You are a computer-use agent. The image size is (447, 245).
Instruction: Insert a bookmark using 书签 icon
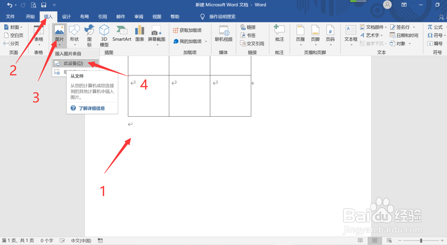[249, 35]
